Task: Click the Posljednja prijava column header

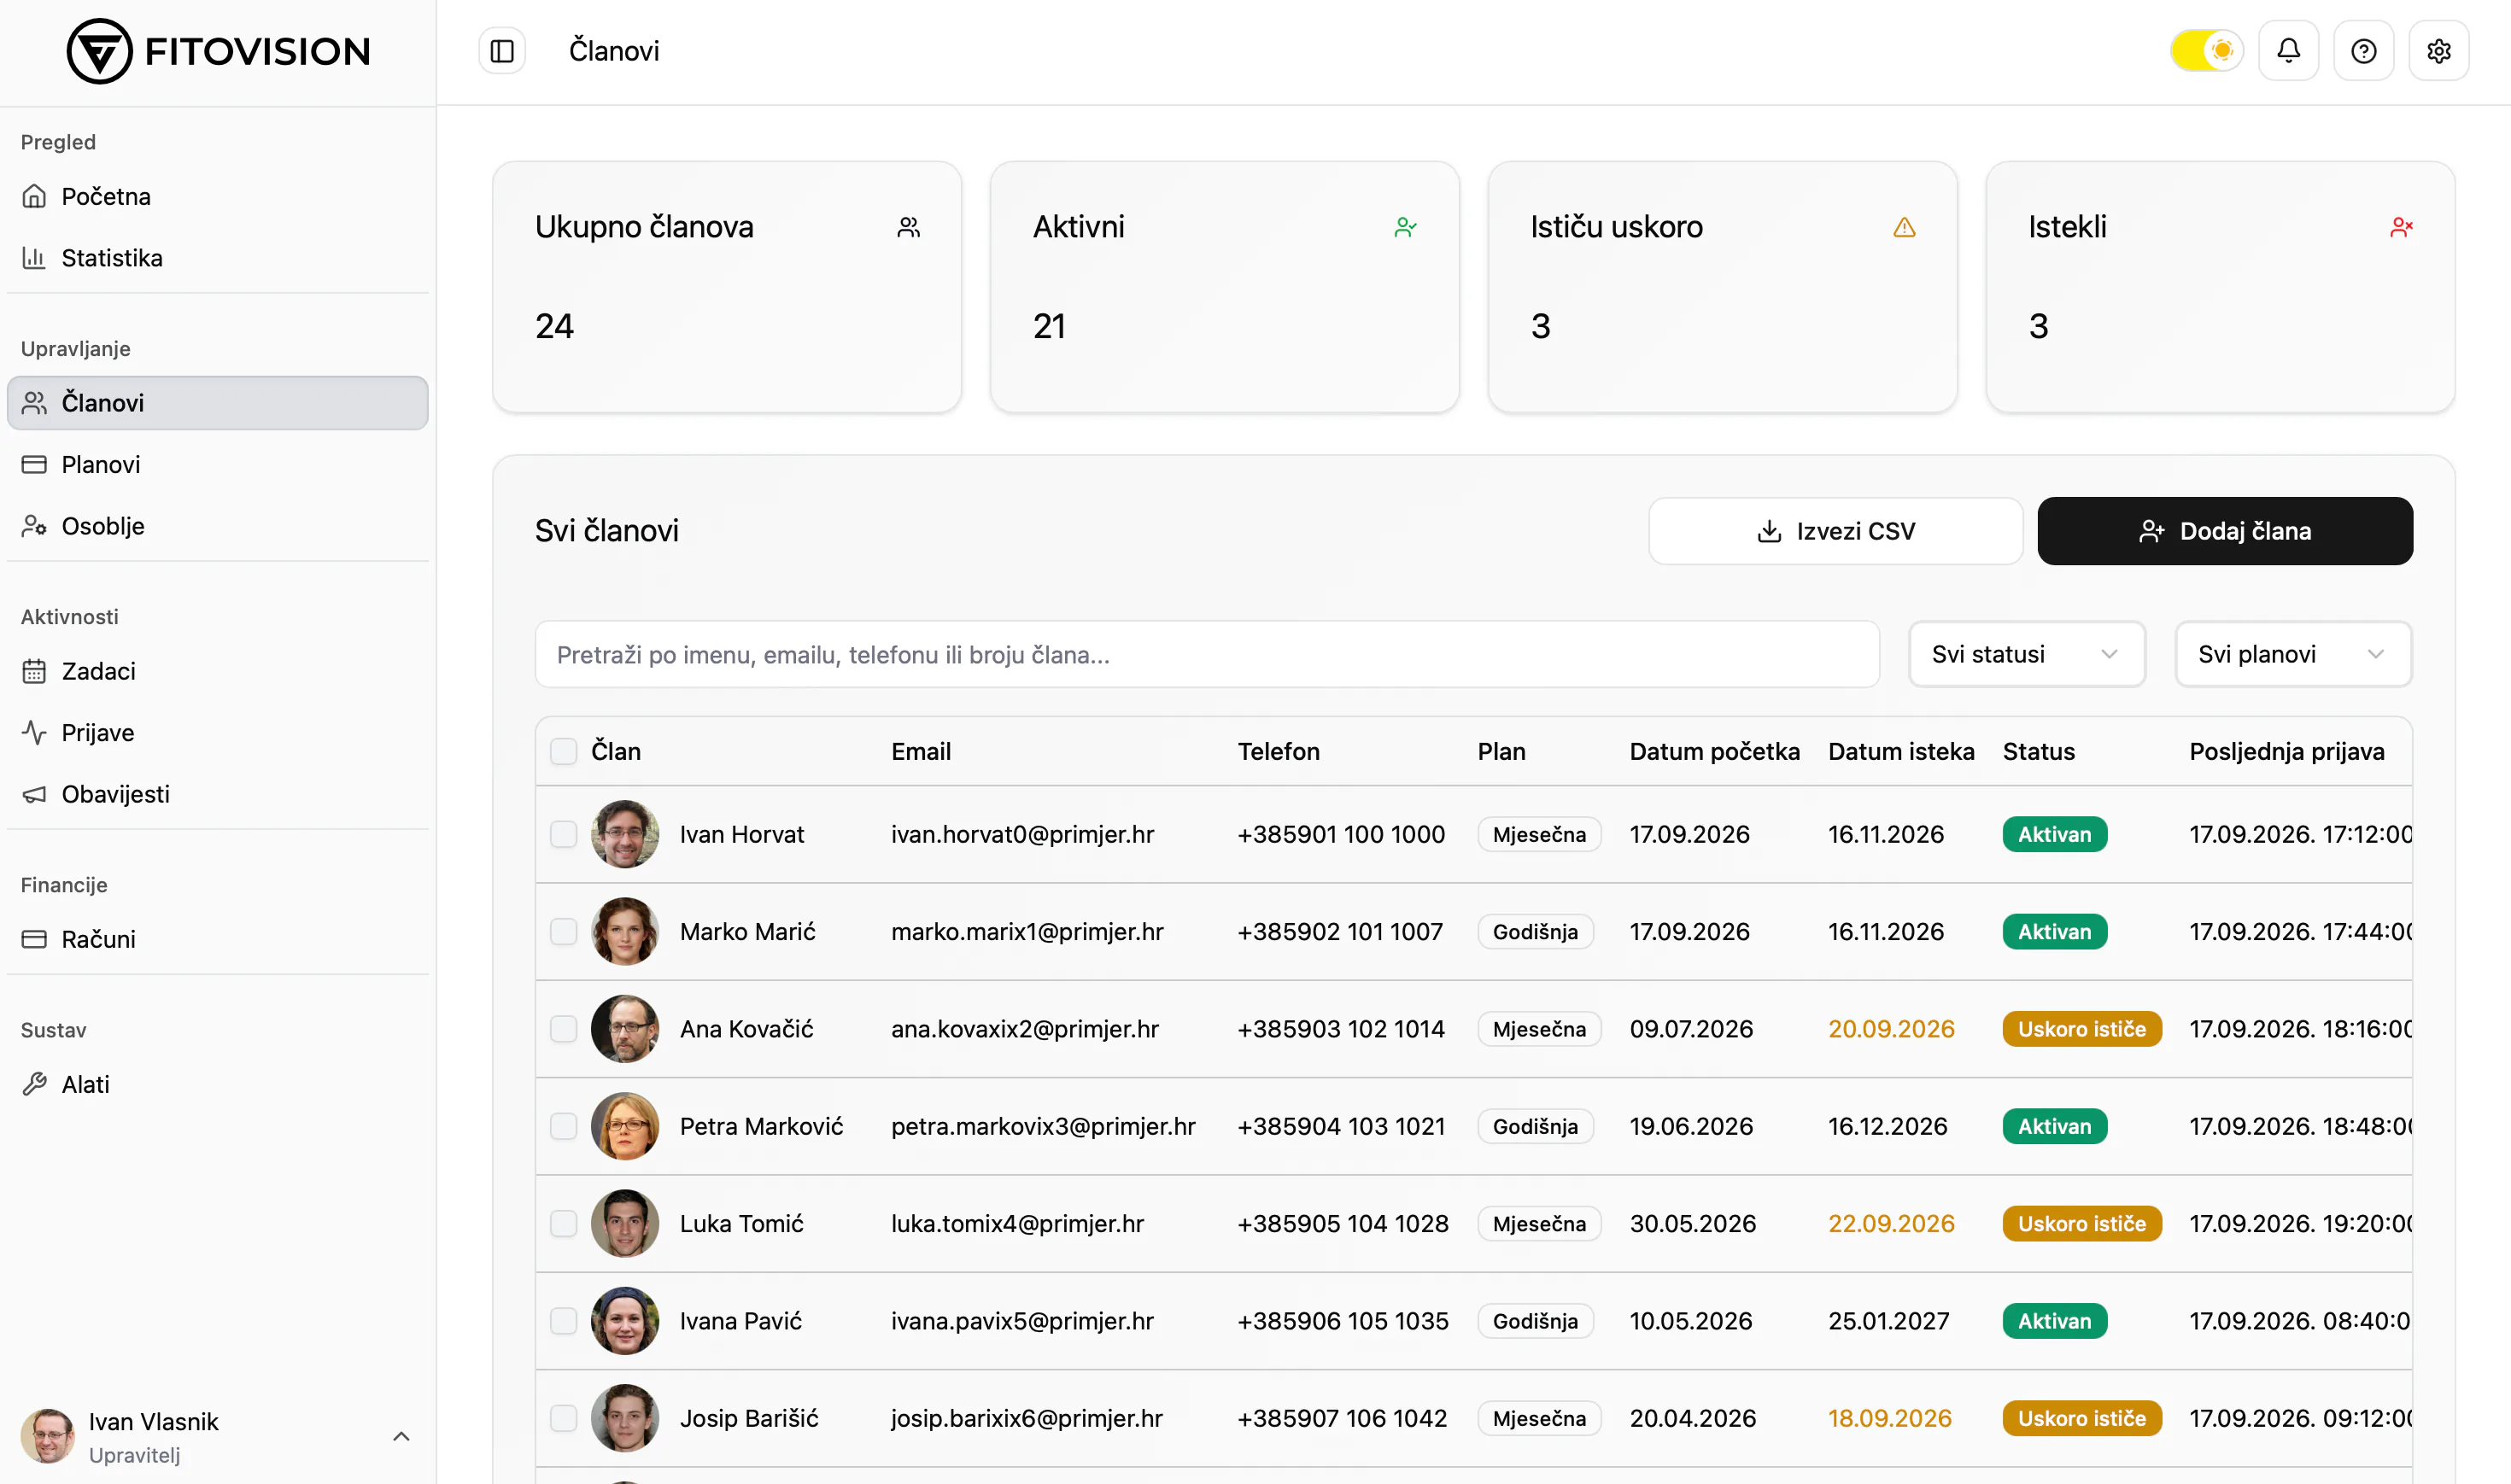Action: coord(2287,751)
